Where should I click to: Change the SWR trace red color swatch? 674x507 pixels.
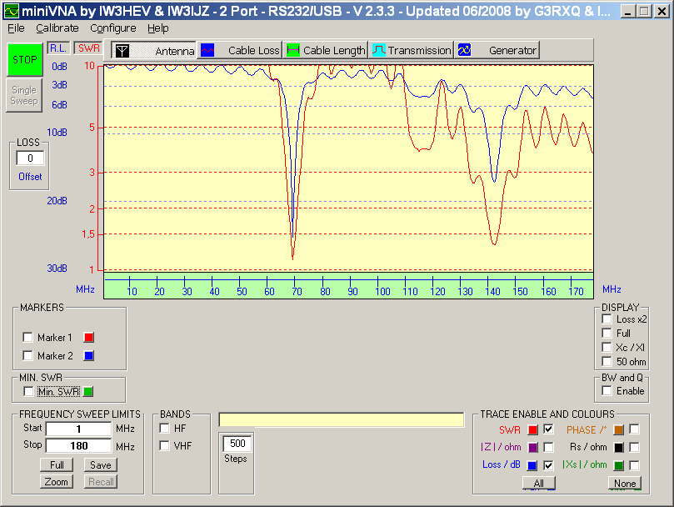[532, 430]
